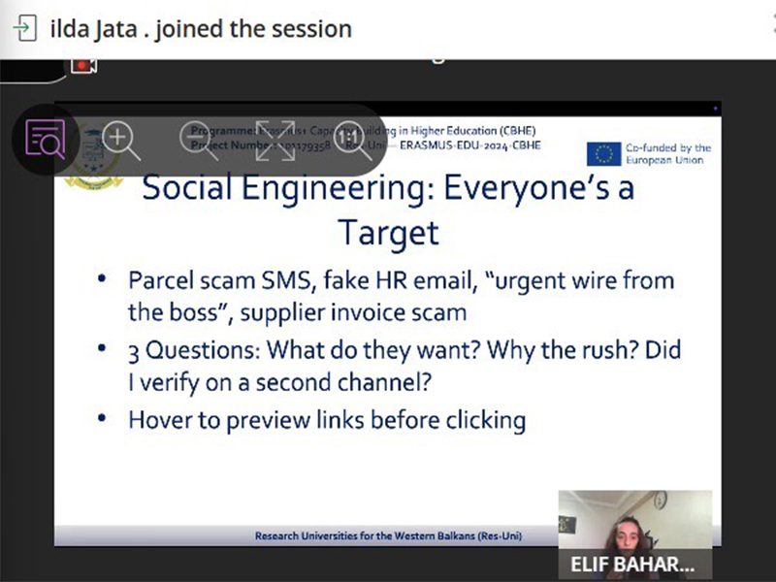776x582 pixels.
Task: Click 'Hover to preview links' bullet
Action: 327,420
